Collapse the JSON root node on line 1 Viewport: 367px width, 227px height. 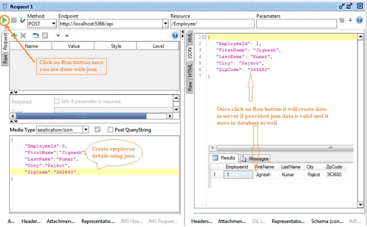pos(204,37)
